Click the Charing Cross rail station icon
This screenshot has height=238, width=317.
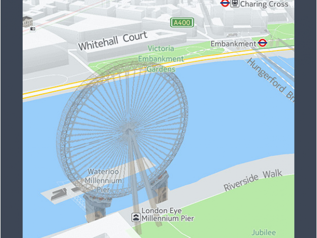point(235,3)
